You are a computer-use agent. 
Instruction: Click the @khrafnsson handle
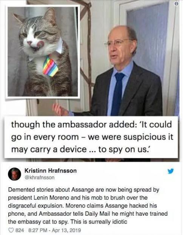coord(39,178)
